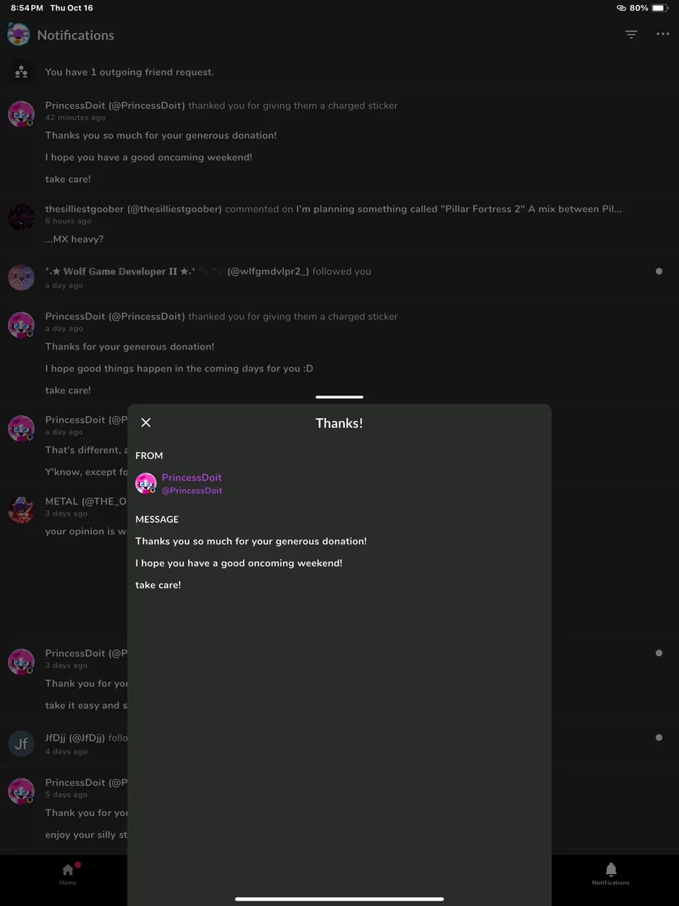
Task: Tap the battery indicator in status bar
Action: click(659, 8)
